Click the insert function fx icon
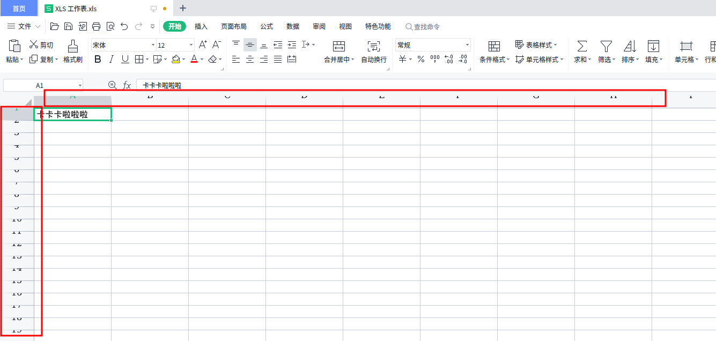This screenshot has width=716, height=341. pos(127,85)
